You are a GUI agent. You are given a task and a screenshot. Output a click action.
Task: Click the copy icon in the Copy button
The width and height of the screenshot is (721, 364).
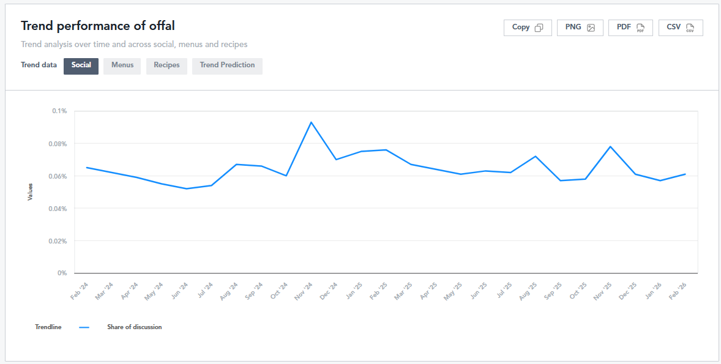(539, 28)
